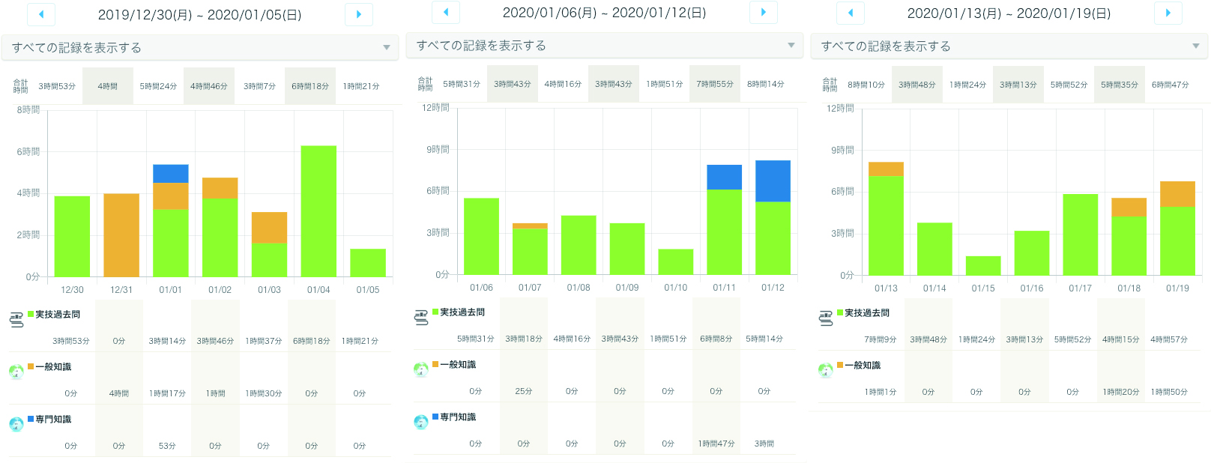Click total time 7時間55分 in header
1211x463 pixels.
tap(715, 84)
